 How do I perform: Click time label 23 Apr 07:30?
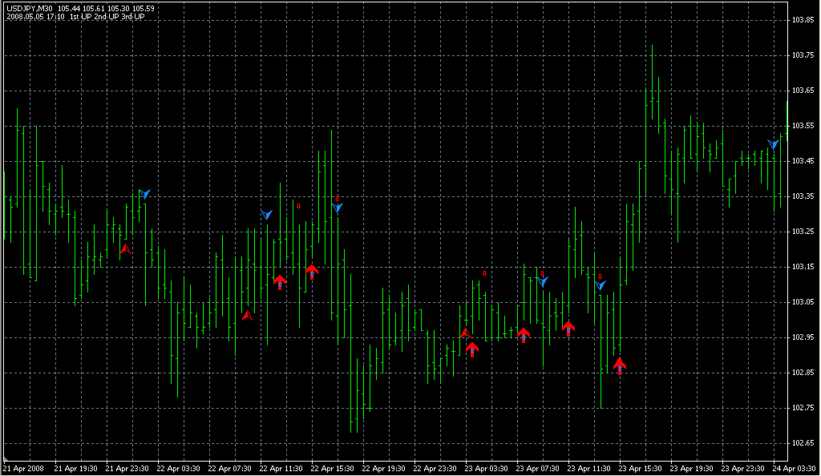[537, 469]
